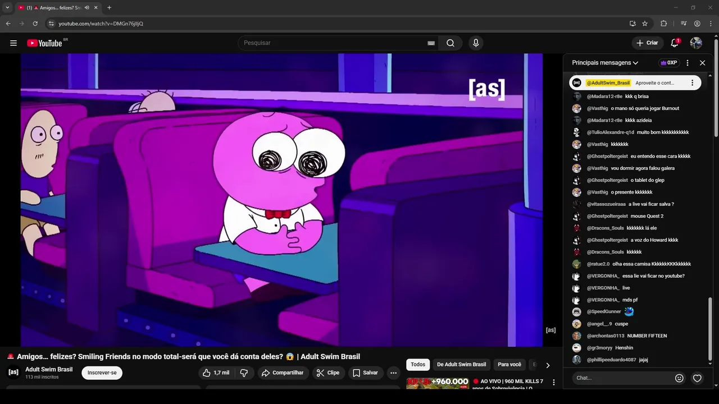Image resolution: width=719 pixels, height=404 pixels.
Task: Go back in browser
Action: tap(8, 24)
